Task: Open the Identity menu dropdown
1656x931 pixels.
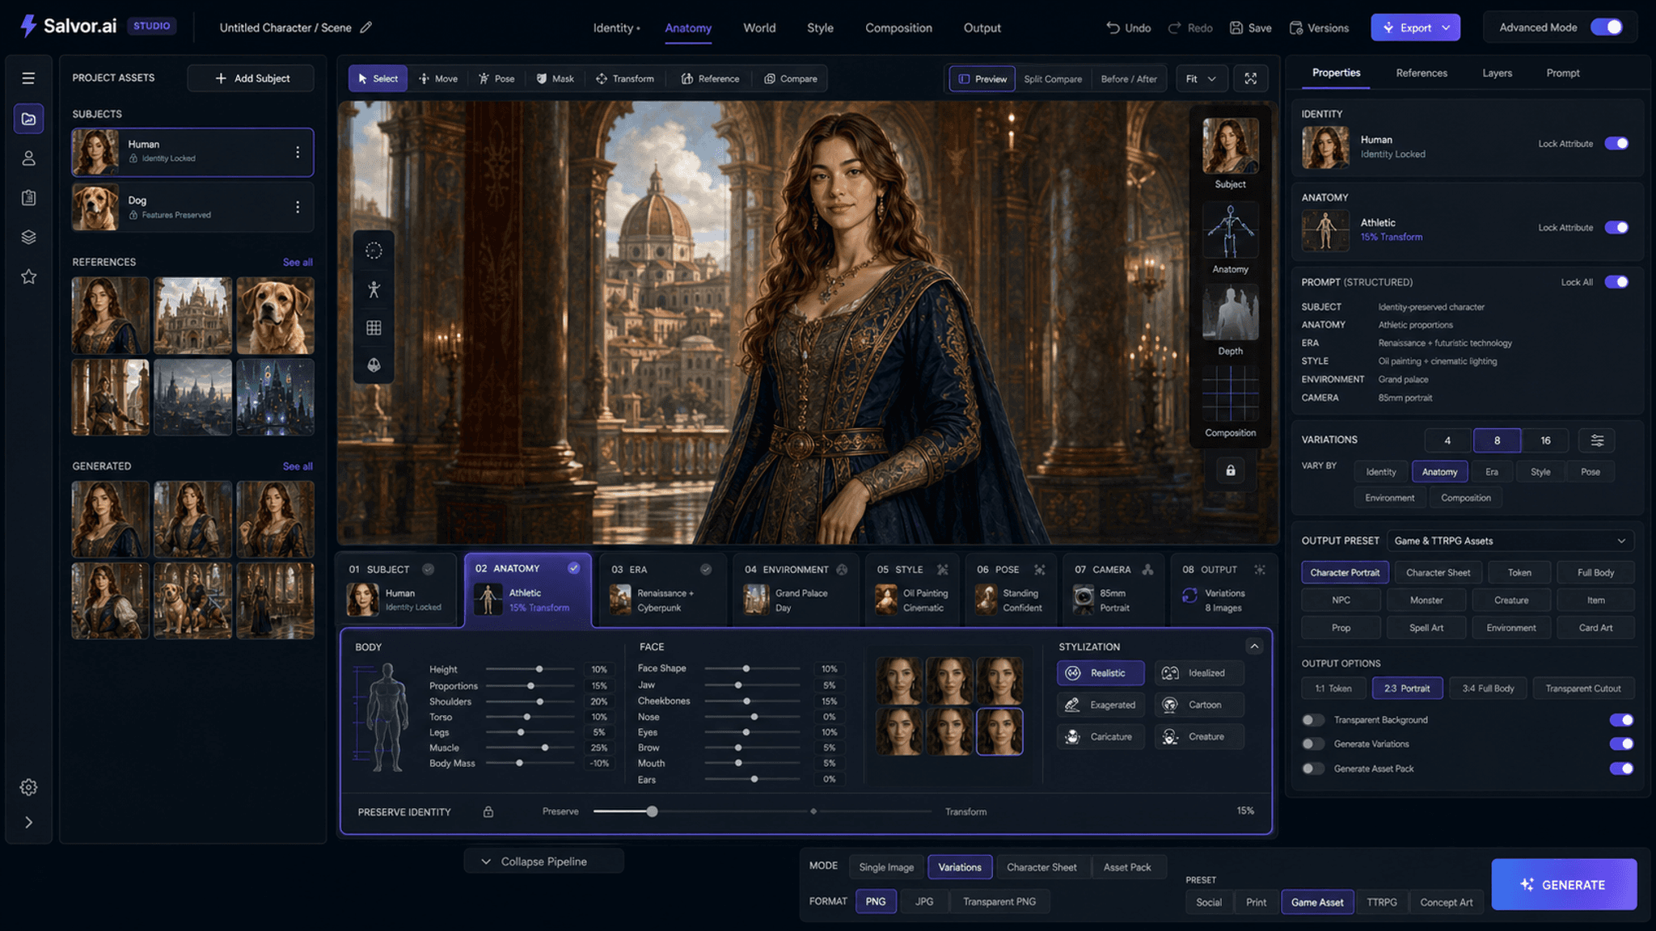Action: 616,27
